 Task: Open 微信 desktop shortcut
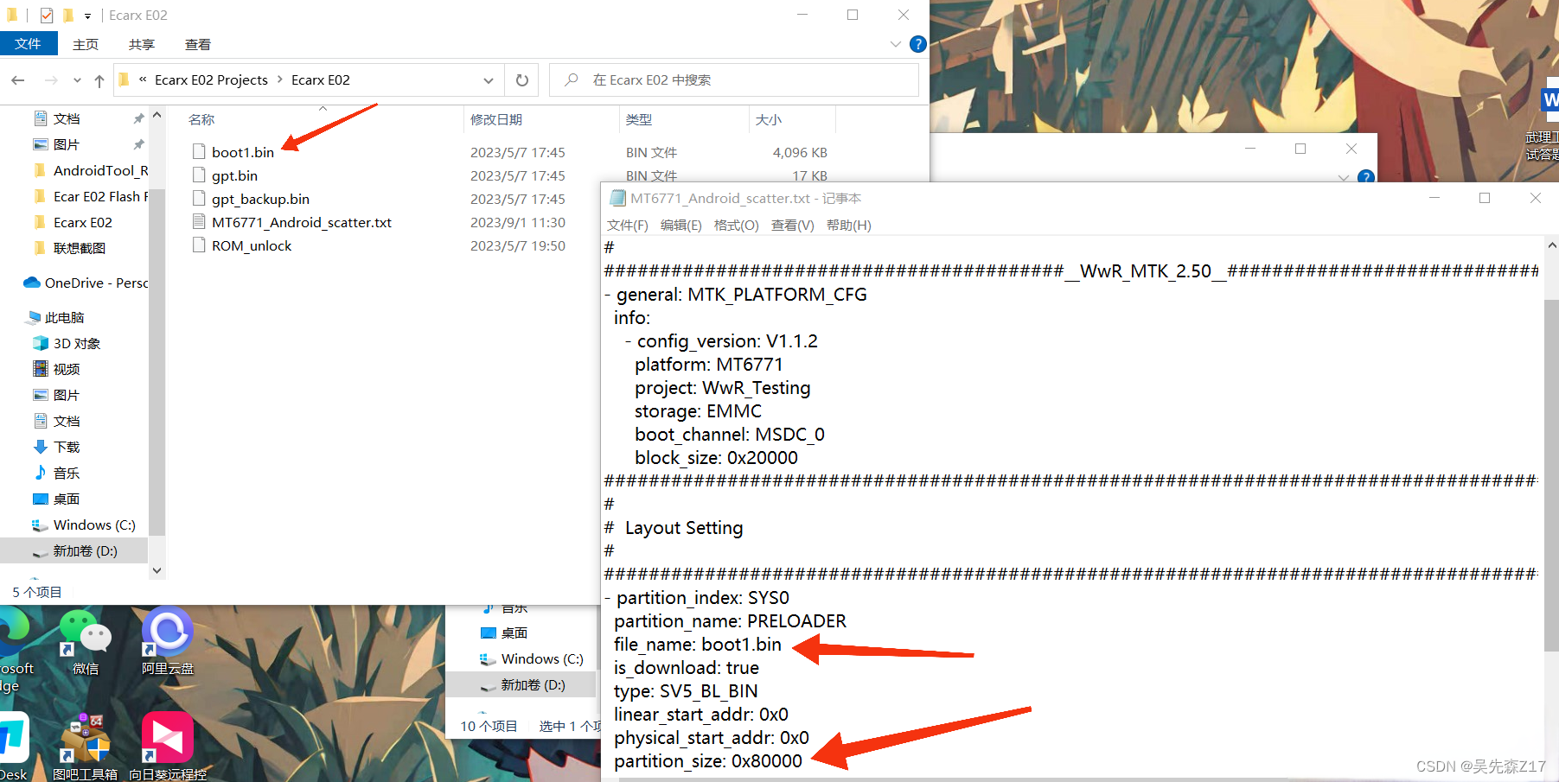coord(86,643)
